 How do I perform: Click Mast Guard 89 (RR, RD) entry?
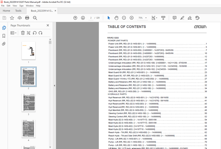(x=158, y=73)
